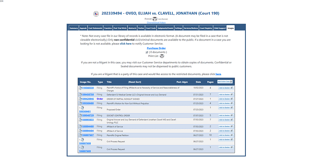Open the Chronological History link
The height and width of the screenshot is (166, 315).
click(x=156, y=23)
